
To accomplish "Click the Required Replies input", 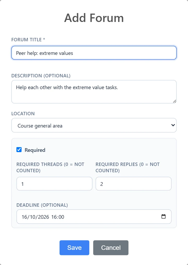I will (x=133, y=184).
